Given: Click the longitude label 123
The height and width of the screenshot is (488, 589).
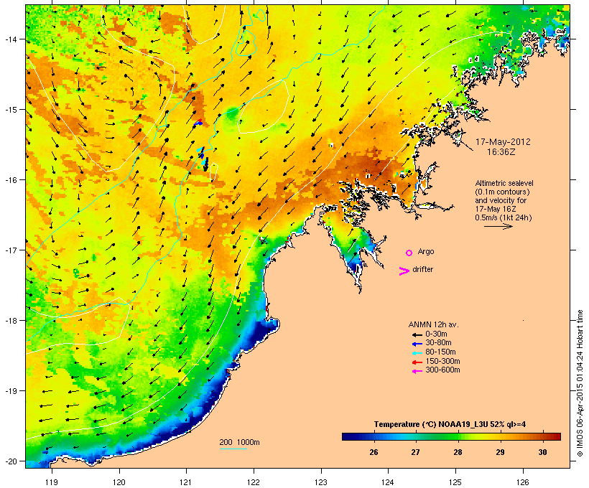Looking at the screenshot, I should click(321, 482).
